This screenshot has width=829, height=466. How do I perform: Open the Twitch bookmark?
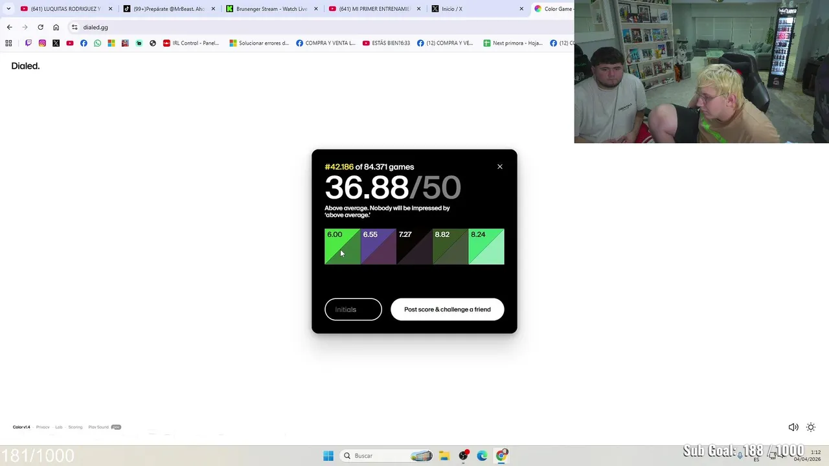(28, 43)
